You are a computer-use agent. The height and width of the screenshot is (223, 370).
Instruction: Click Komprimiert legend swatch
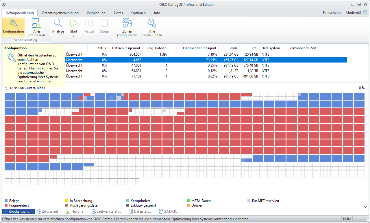[127, 201]
